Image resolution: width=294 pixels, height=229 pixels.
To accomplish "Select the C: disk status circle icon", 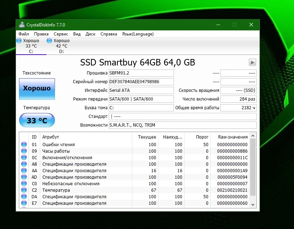I will [x=19, y=41].
